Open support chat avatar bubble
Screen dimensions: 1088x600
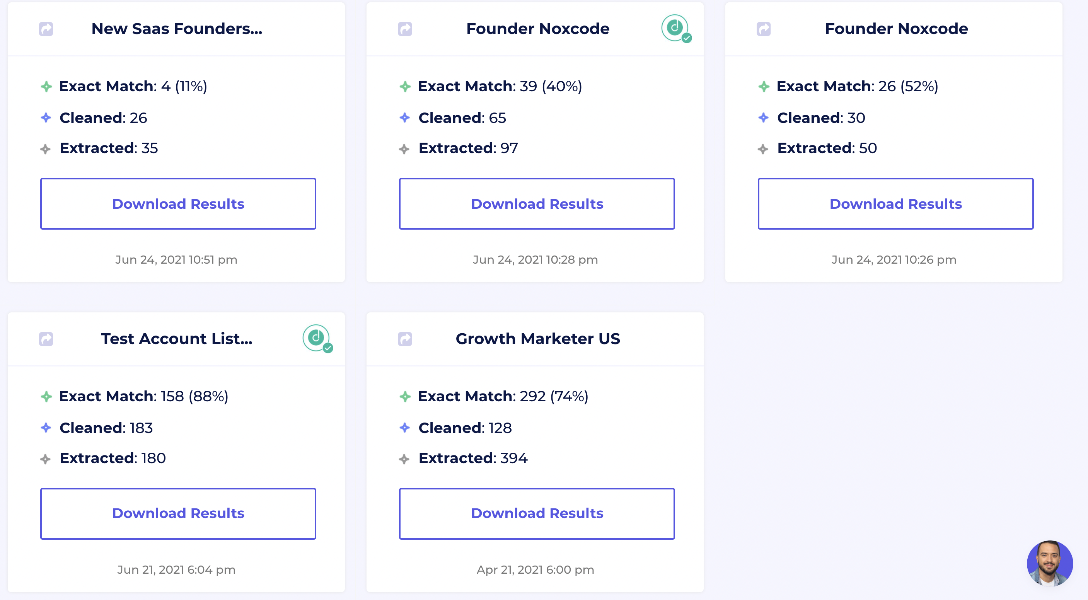click(x=1049, y=563)
